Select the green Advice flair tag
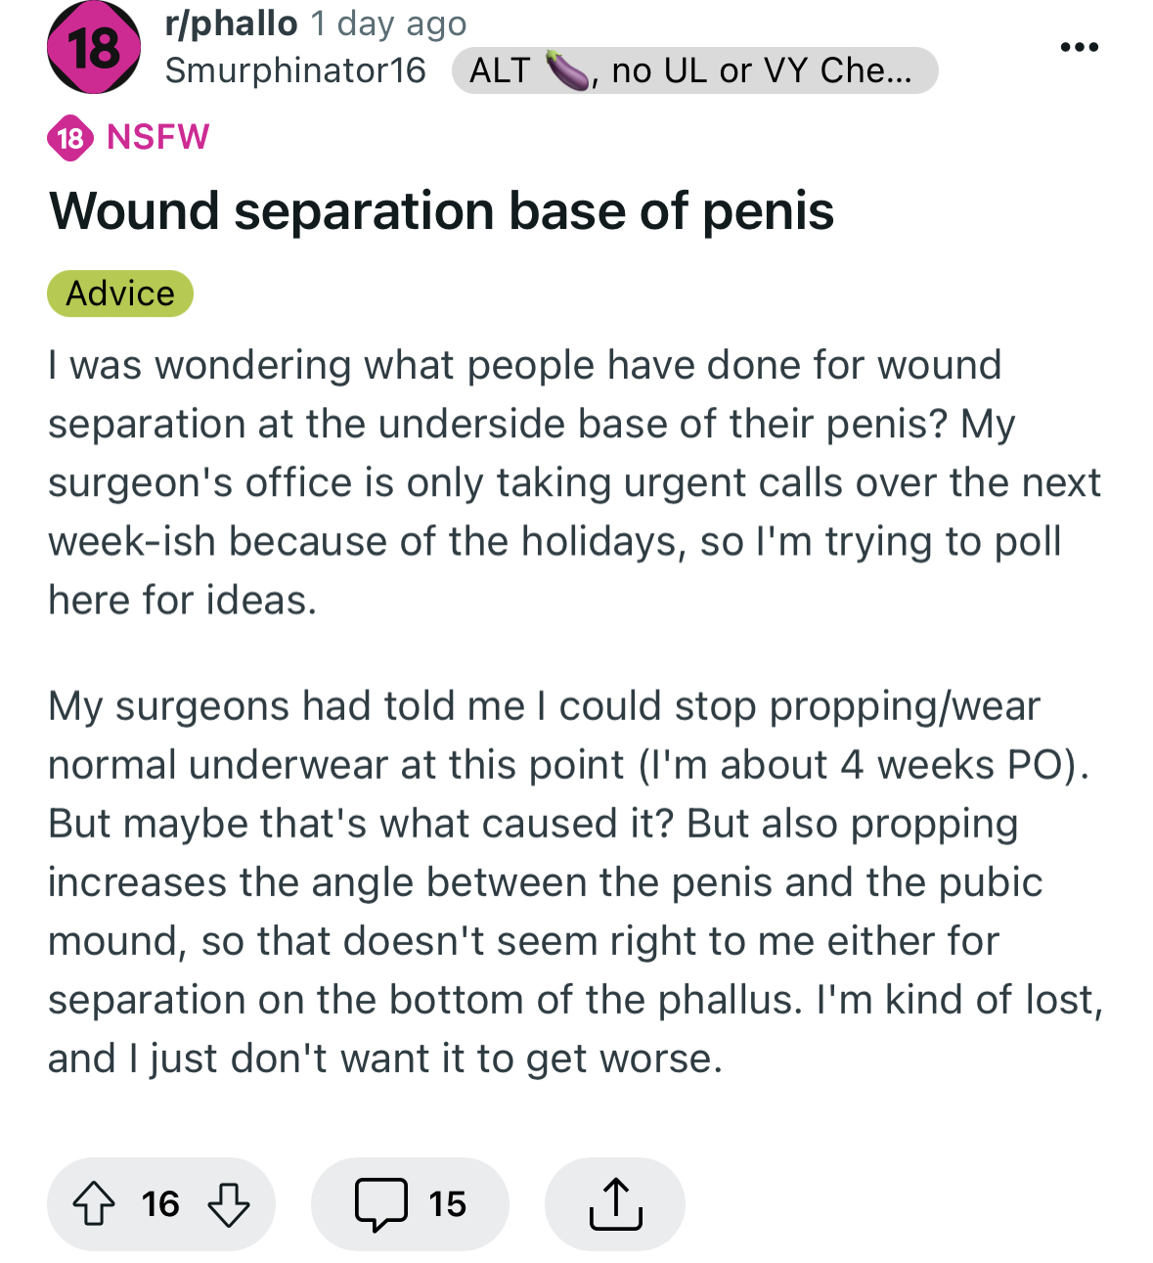Viewport: 1153px width, 1263px height. (x=120, y=293)
